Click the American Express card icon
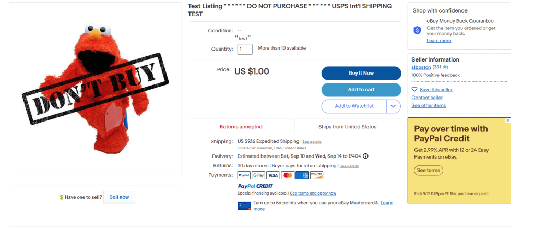The image size is (534, 230). (x=302, y=175)
